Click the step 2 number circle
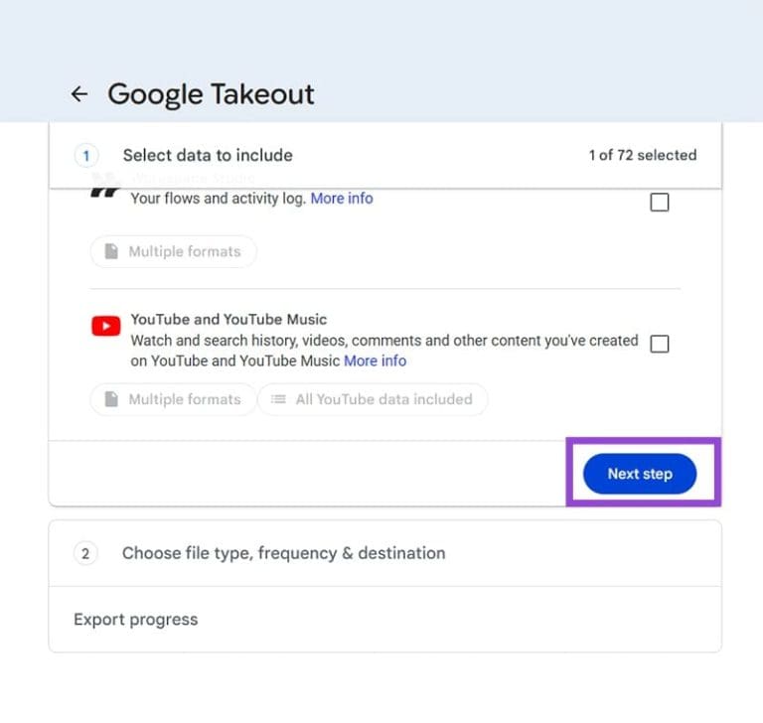Image resolution: width=763 pixels, height=723 pixels. [85, 553]
